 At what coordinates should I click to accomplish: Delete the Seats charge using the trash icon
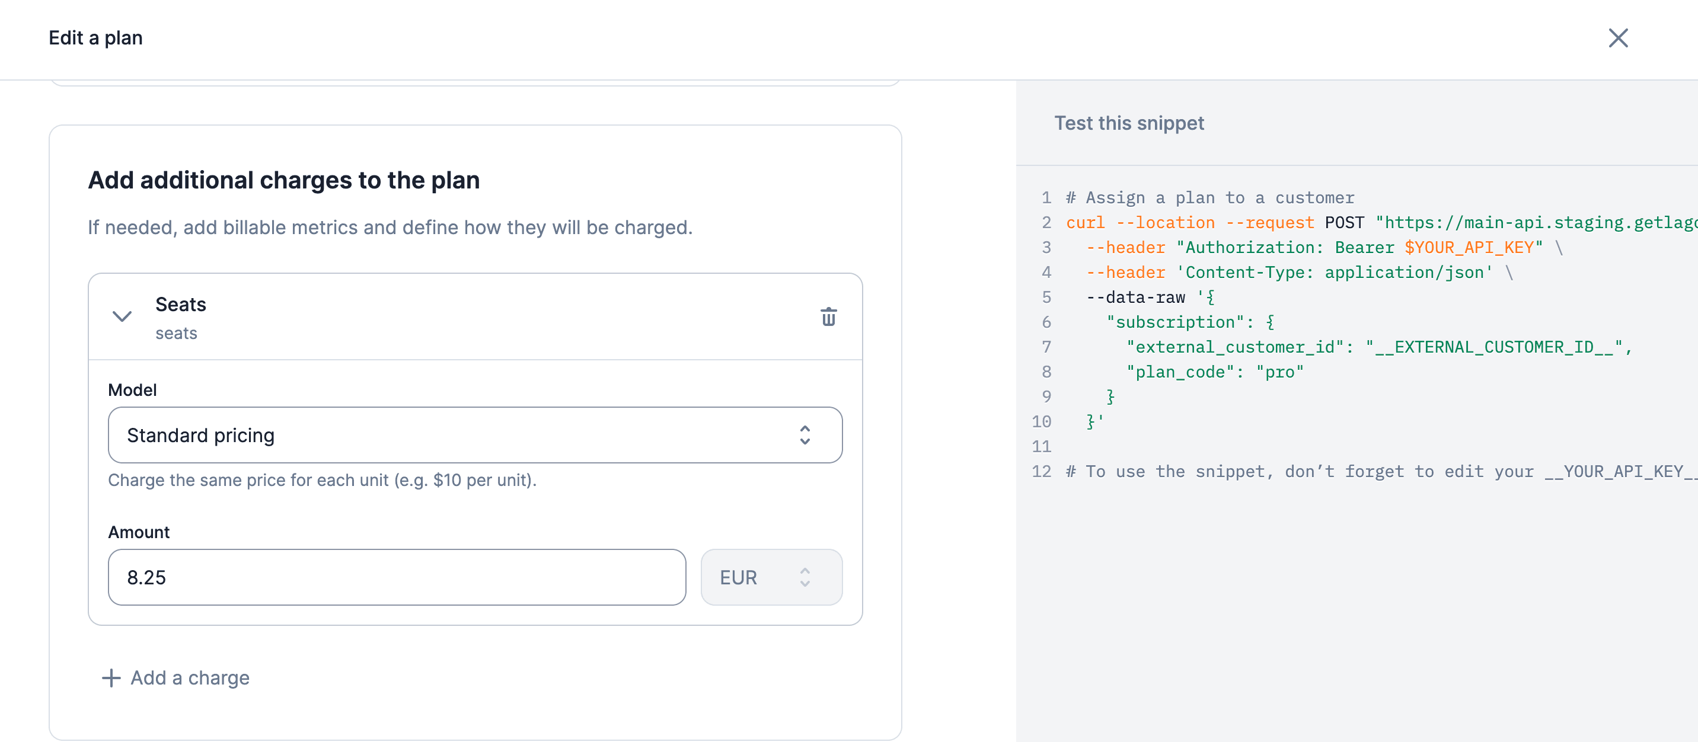click(x=828, y=317)
